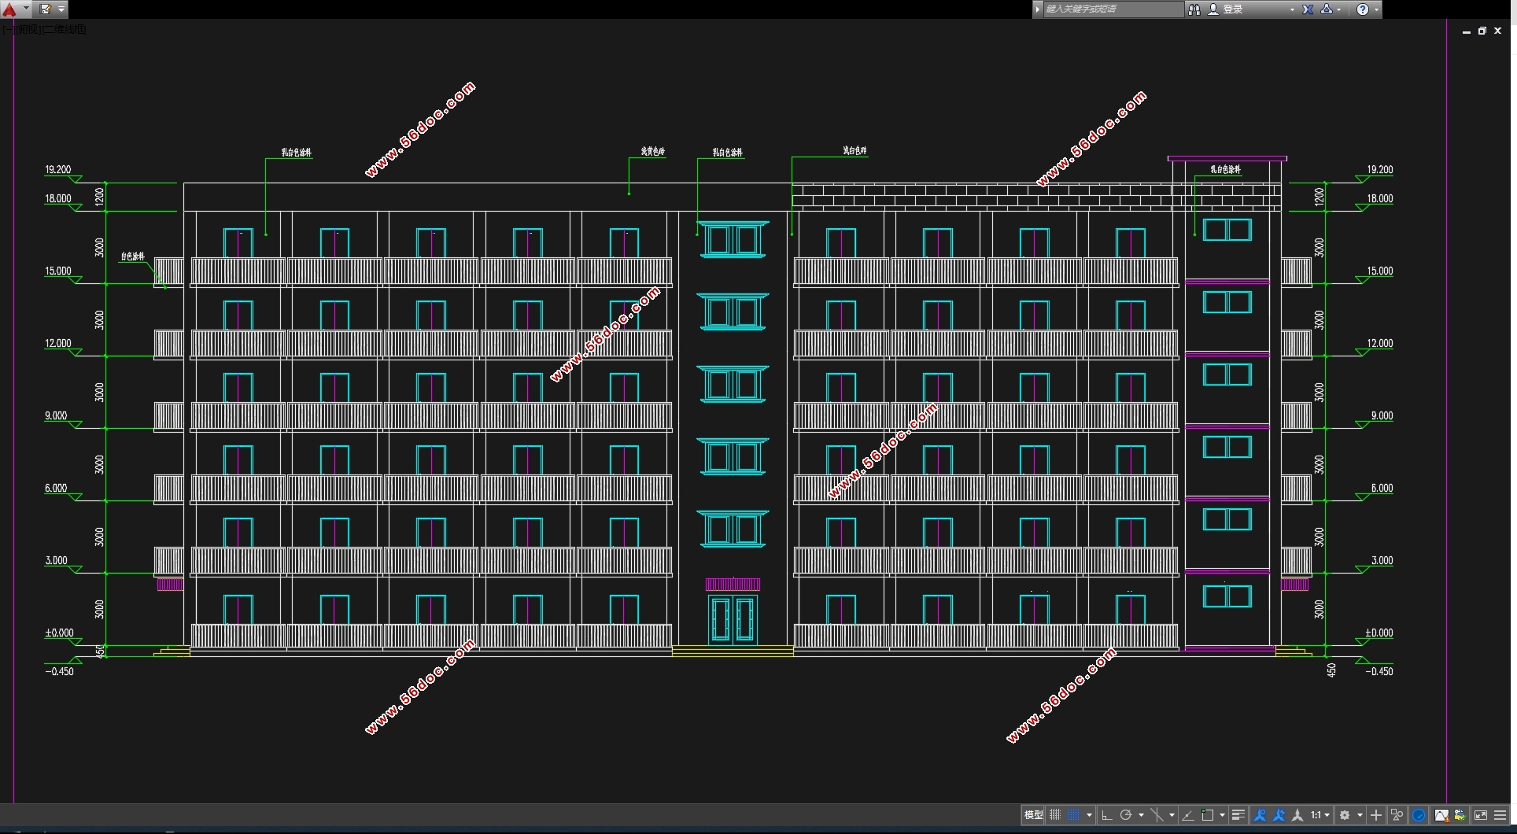1517x834 pixels.
Task: Open the 登录 account dropdown arrow
Action: (1292, 9)
